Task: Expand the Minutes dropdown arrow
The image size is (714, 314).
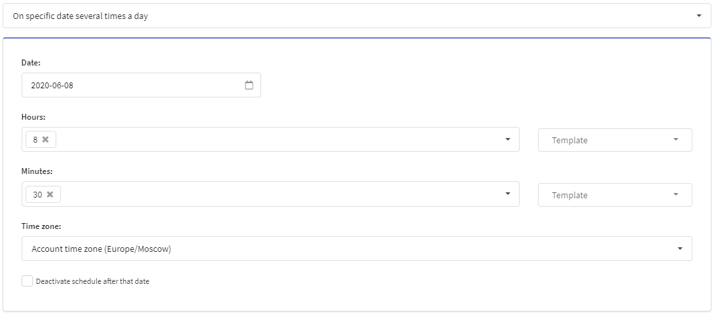Action: coord(509,194)
